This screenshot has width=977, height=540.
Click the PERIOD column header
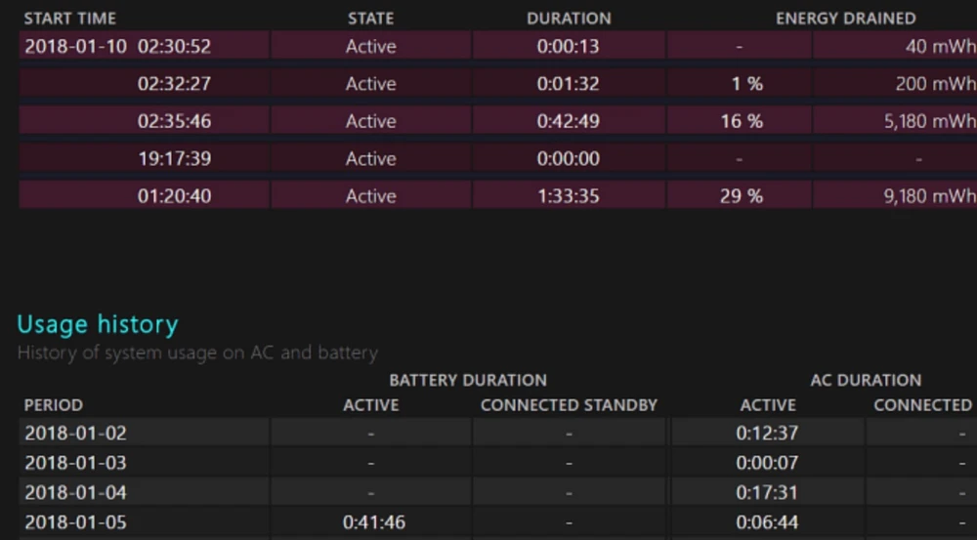click(x=54, y=405)
